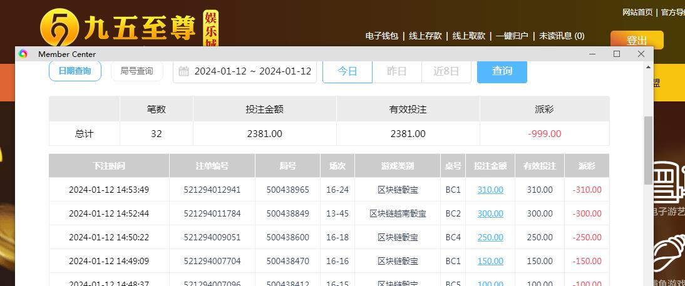
Task: Click the 派彩 column header in bets table
Action: (587, 166)
